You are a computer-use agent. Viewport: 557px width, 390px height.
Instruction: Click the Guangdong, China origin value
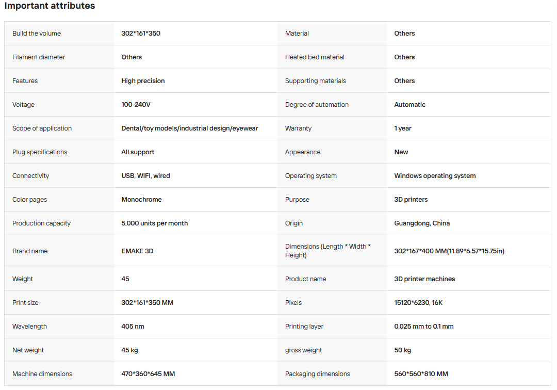point(422,223)
